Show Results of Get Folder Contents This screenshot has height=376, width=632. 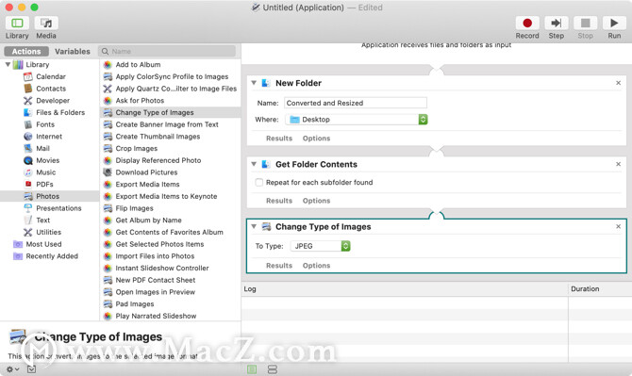click(x=279, y=201)
